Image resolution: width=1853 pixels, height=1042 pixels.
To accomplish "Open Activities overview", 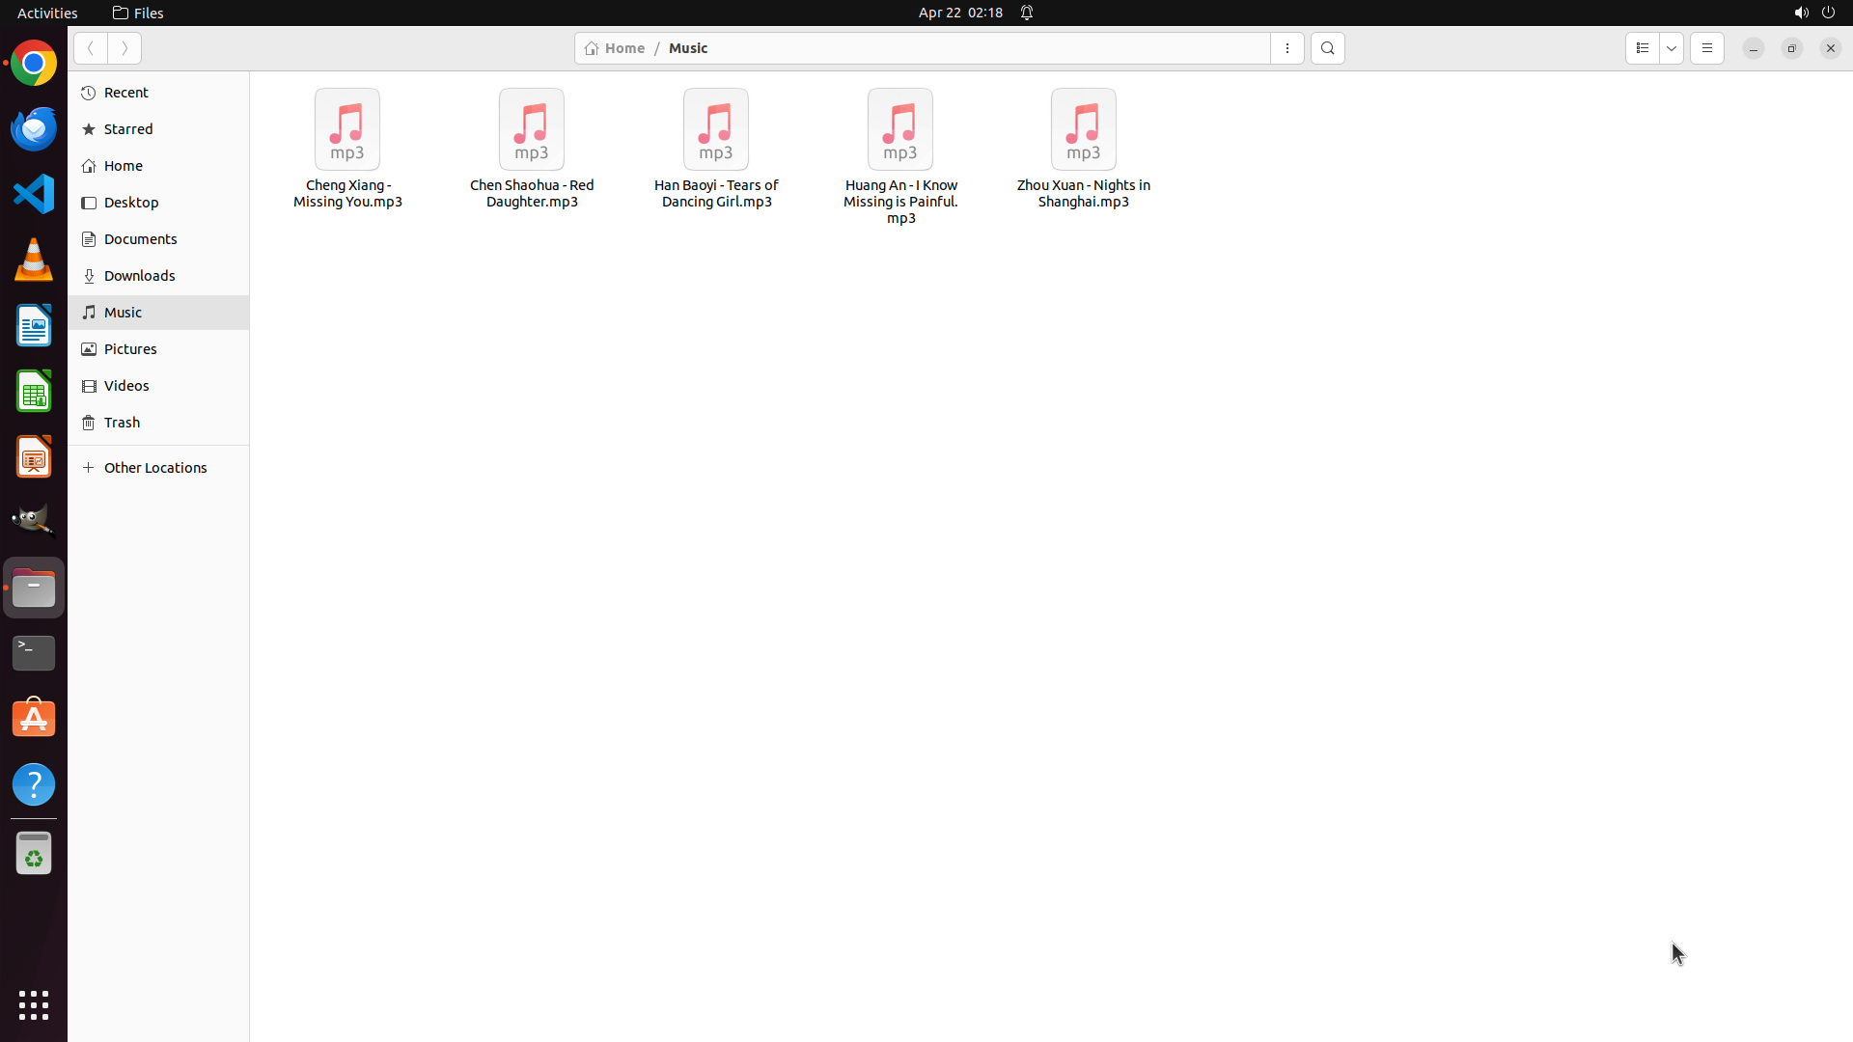I will [x=47, y=13].
